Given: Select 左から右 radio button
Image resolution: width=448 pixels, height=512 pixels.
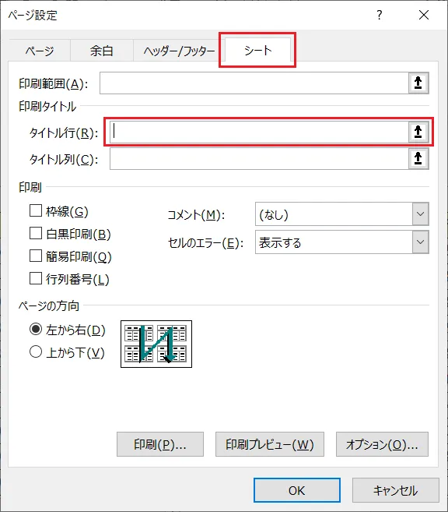Looking at the screenshot, I should click(36, 329).
